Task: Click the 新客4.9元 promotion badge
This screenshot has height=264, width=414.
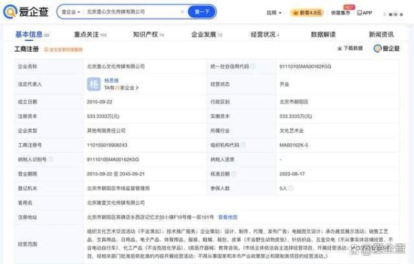Action: 307,12
